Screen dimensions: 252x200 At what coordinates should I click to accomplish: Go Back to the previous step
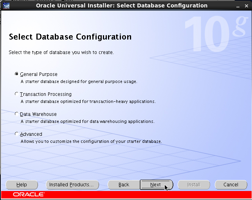coord(124,185)
